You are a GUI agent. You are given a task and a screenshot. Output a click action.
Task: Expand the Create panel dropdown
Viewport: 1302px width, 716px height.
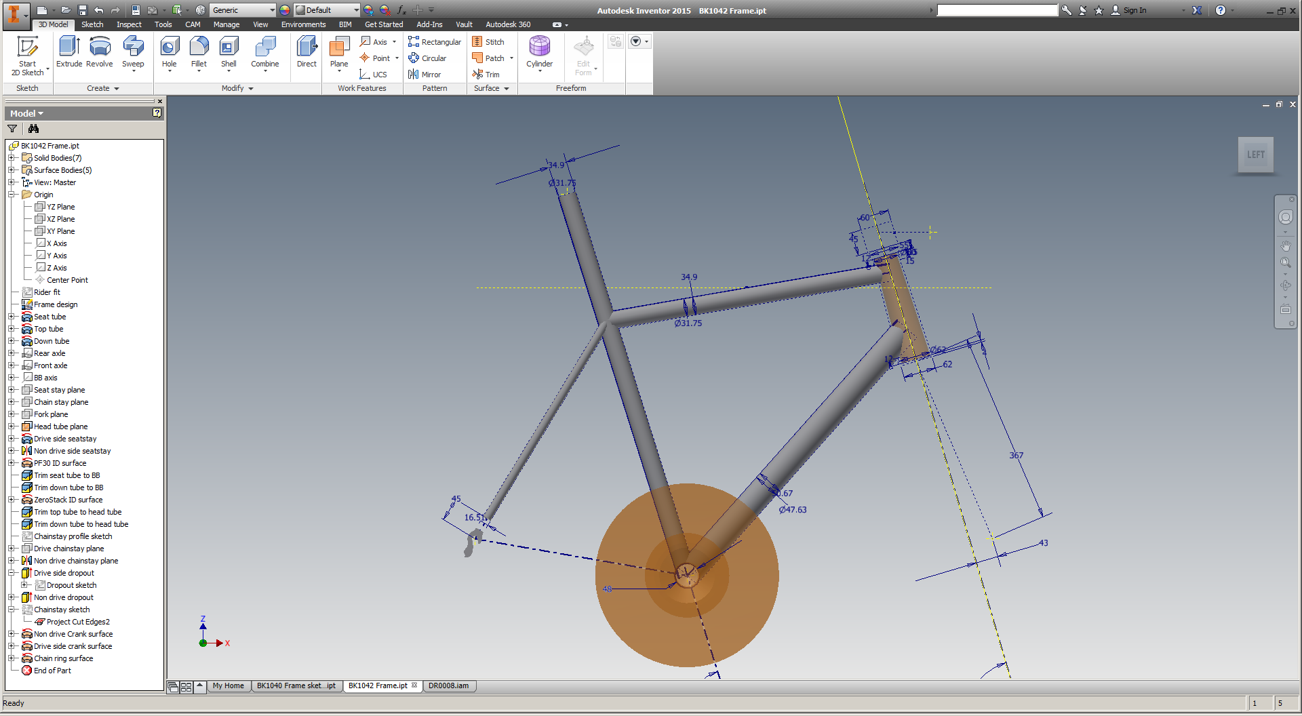coord(103,88)
